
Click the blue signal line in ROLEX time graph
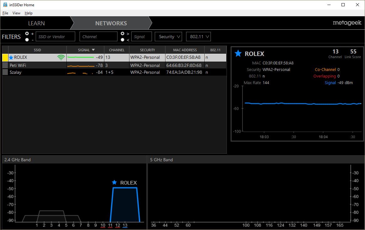(x=303, y=103)
